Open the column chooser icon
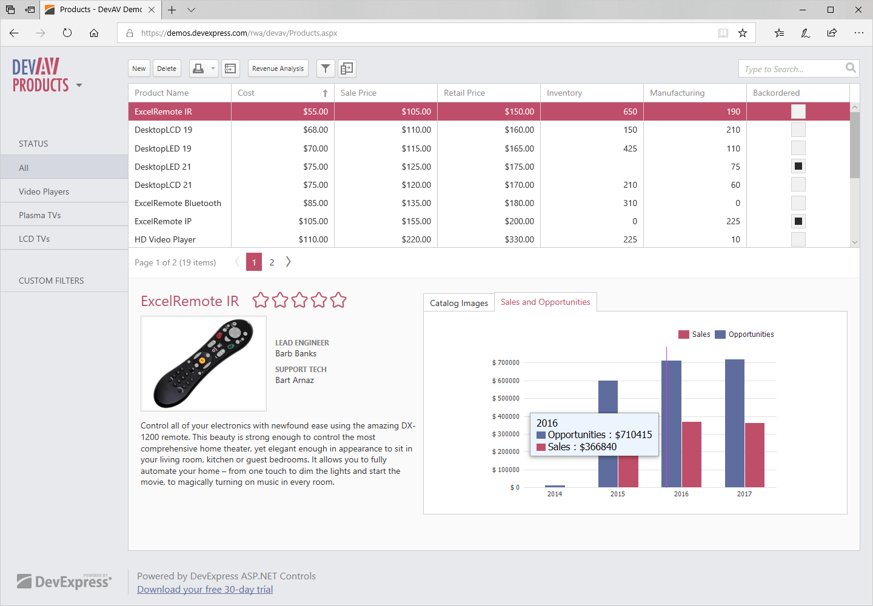Viewport: 873px width, 606px height. [x=347, y=68]
